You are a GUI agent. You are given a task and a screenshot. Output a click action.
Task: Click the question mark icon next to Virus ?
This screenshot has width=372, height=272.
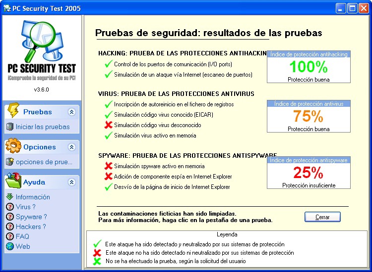coord(10,207)
